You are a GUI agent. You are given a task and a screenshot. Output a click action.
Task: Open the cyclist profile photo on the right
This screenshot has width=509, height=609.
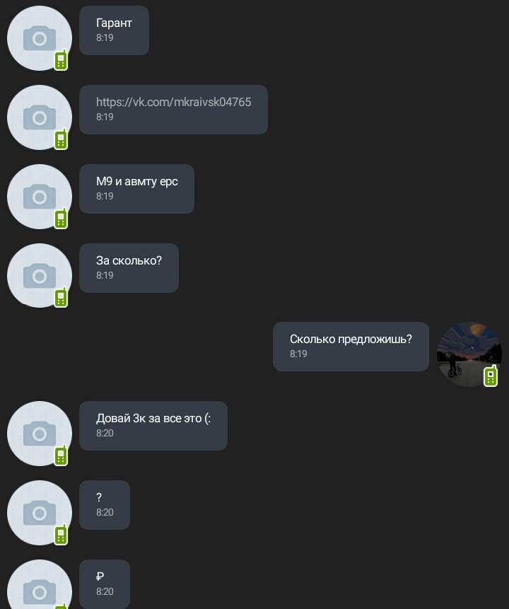tap(469, 354)
